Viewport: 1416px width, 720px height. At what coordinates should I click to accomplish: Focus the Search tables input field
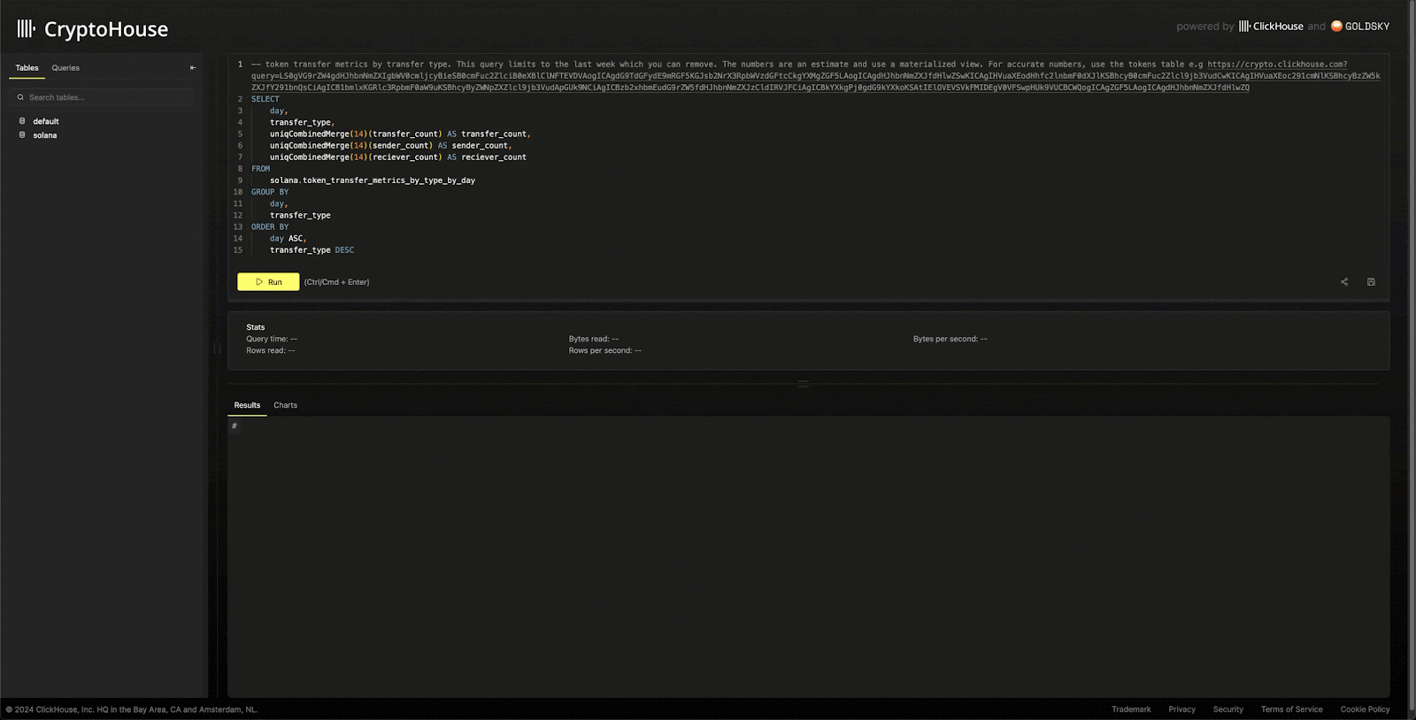pyautogui.click(x=102, y=97)
